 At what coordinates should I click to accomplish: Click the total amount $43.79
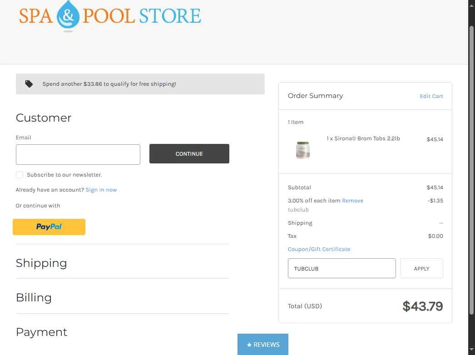[x=423, y=306]
